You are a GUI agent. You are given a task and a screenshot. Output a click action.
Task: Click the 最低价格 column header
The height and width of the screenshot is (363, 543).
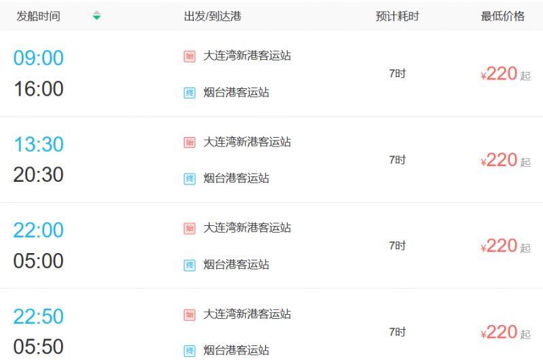tap(502, 16)
